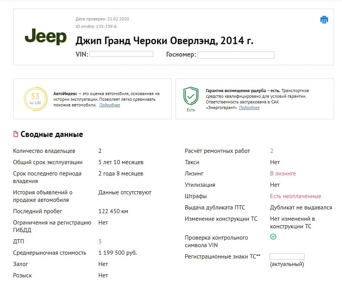Select the Сводные данные heading
The image size is (342, 286).
coord(52,134)
